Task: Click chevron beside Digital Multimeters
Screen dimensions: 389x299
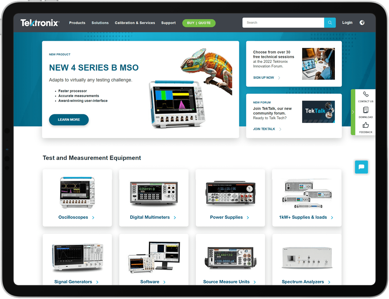Action: [x=175, y=217]
